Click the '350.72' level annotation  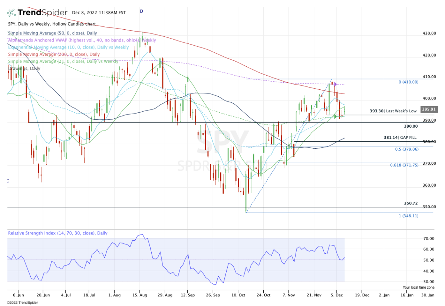[x=411, y=203]
